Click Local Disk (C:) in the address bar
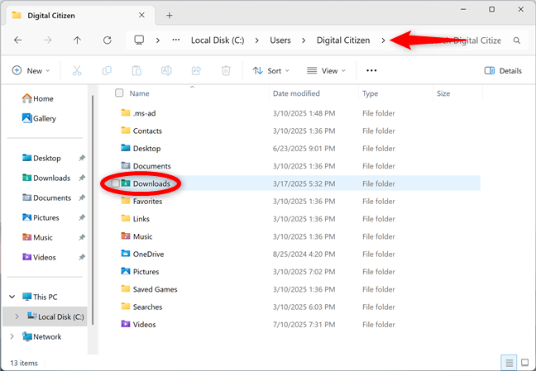Viewport: 536px width, 371px height. 218,40
